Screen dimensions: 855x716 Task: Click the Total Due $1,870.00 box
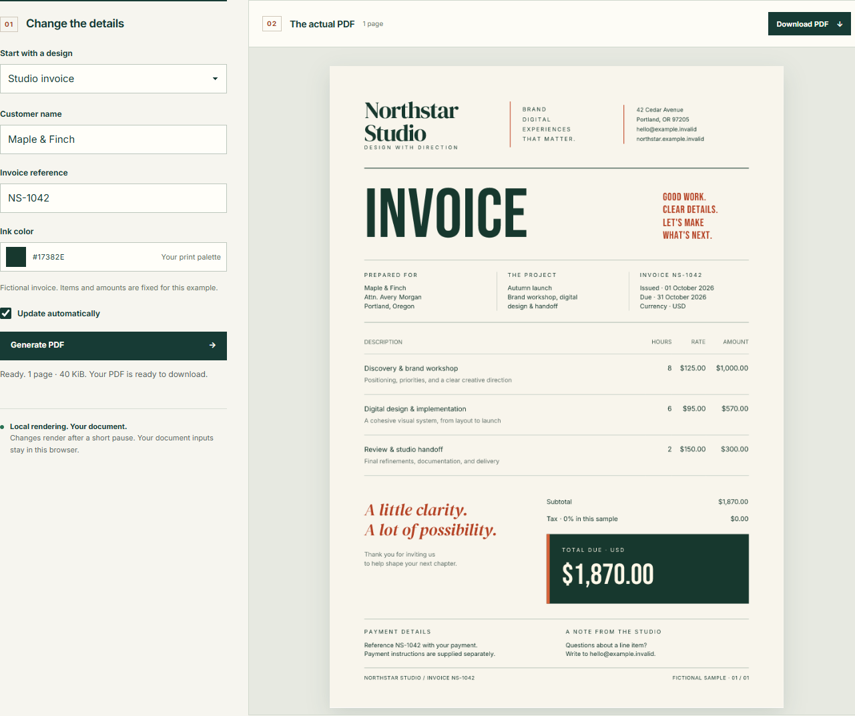[647, 569]
